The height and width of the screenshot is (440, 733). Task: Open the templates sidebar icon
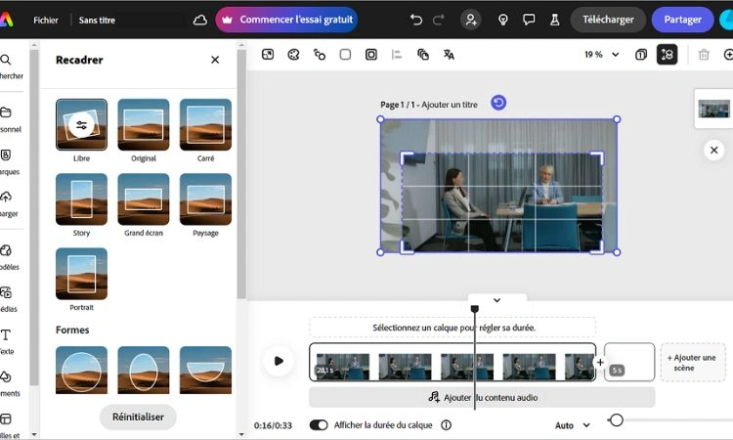pyautogui.click(x=6, y=250)
